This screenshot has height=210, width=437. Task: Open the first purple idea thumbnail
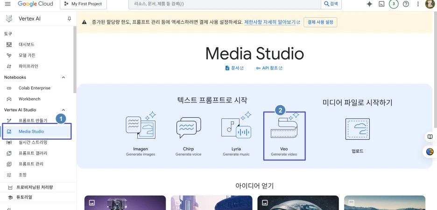(125, 203)
